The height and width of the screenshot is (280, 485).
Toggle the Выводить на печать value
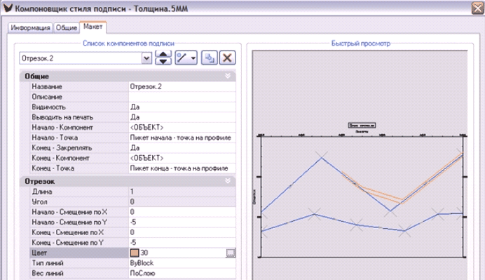(x=182, y=117)
